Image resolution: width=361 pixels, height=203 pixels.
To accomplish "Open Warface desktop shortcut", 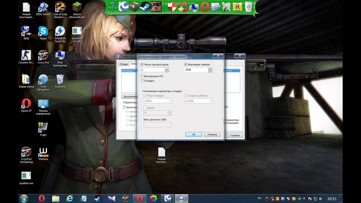I will point(43,154).
